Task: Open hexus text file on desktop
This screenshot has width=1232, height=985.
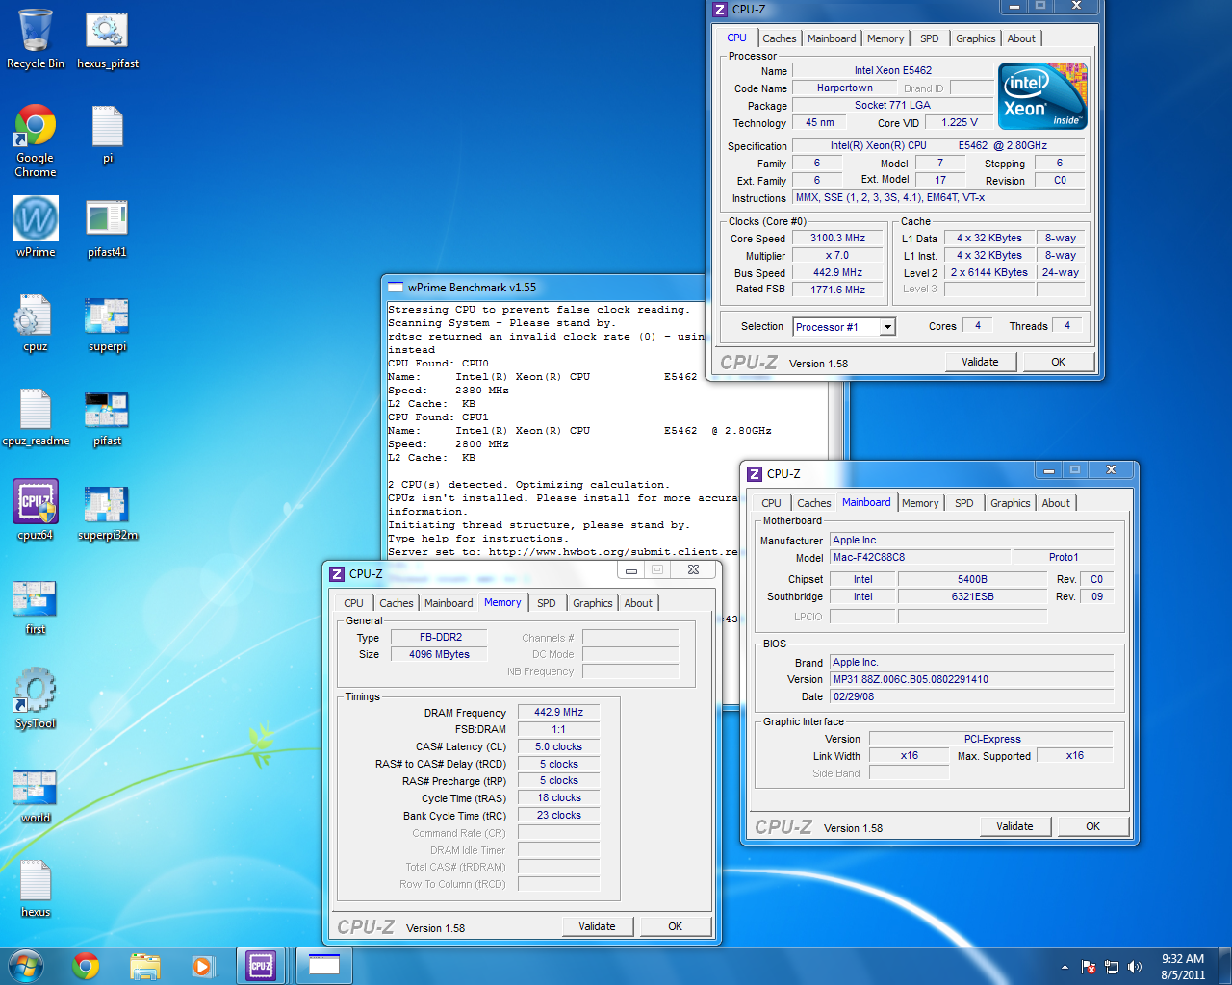Action: point(36,887)
